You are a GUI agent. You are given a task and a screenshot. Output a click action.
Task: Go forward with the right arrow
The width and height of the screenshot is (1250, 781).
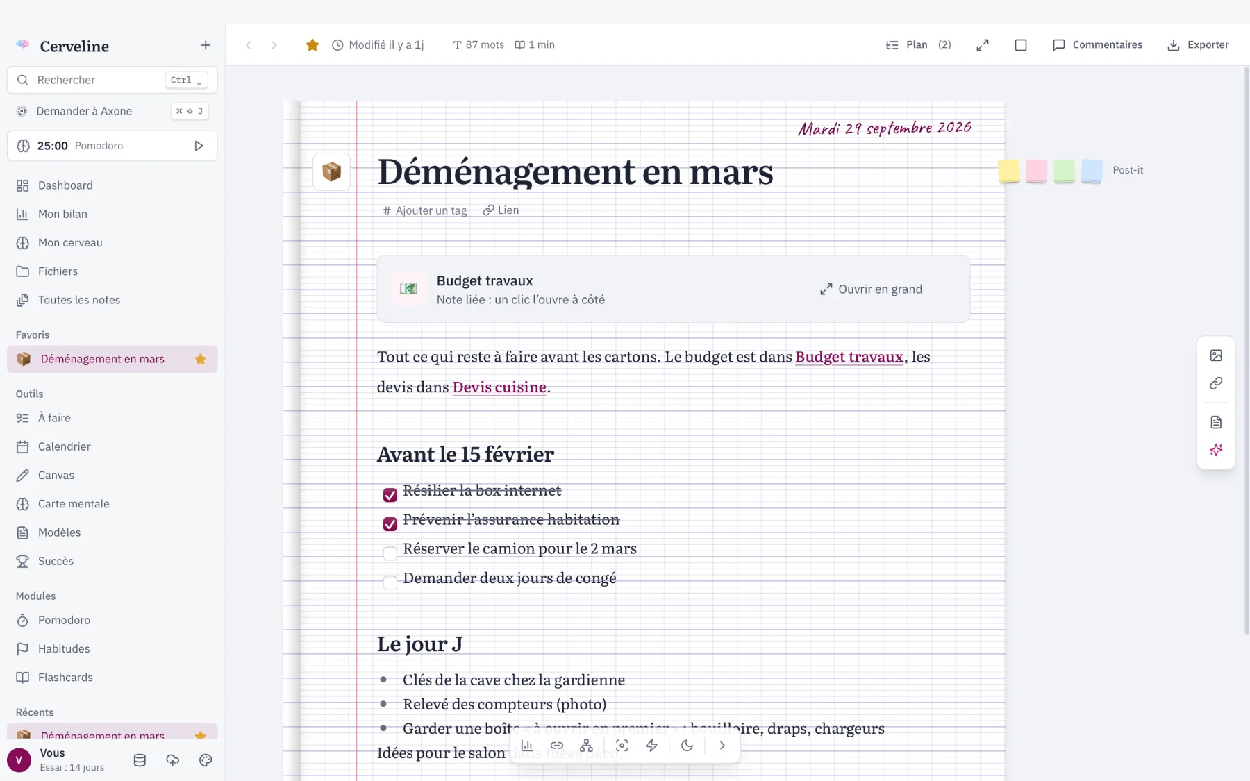point(274,45)
